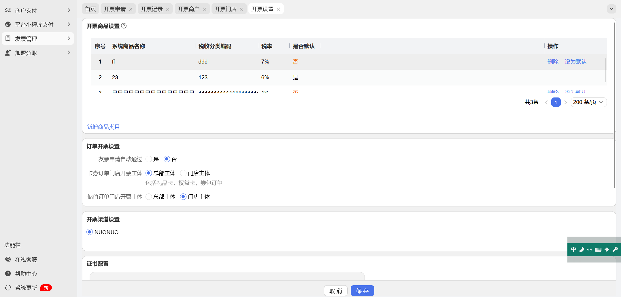Close the 开票商户 tab
This screenshot has width=621, height=297.
pyautogui.click(x=205, y=9)
